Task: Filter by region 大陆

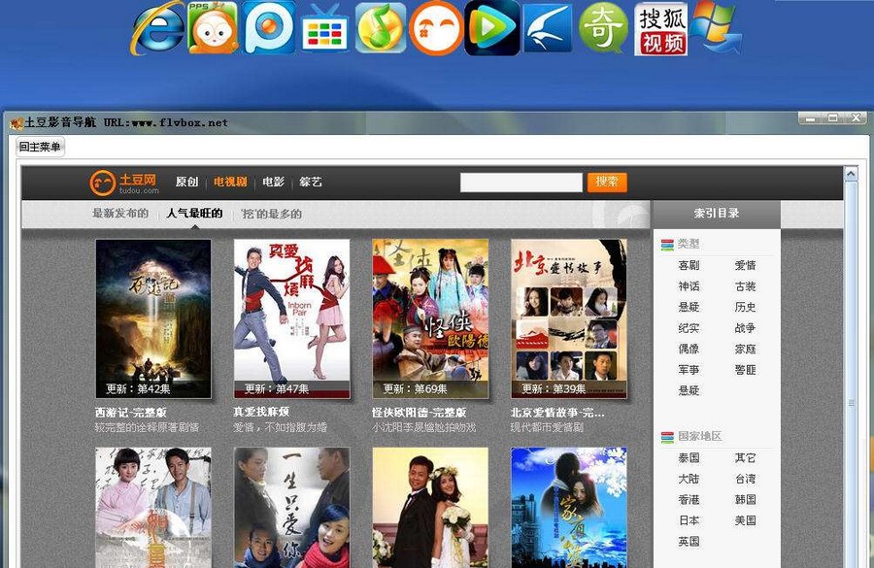Action: [x=689, y=479]
